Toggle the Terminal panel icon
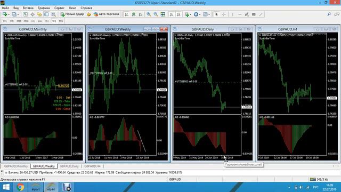The image size is (341, 192). point(46,14)
